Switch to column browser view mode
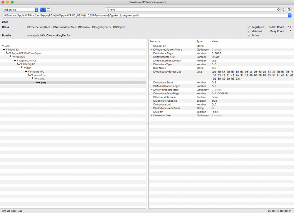294x213 pixels. tap(49, 10)
